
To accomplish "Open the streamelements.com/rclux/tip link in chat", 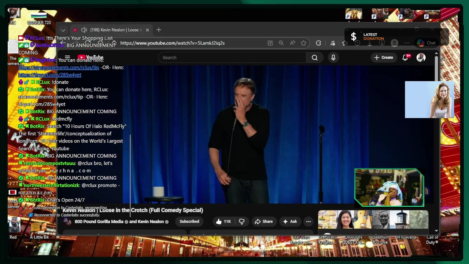I will pyautogui.click(x=59, y=67).
